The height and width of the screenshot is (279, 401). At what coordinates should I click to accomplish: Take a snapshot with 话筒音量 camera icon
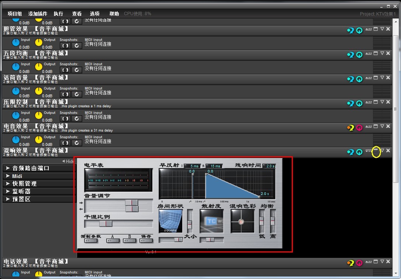point(65,94)
